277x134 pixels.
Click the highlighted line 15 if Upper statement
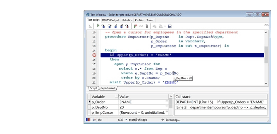pyautogui.click(x=182, y=55)
